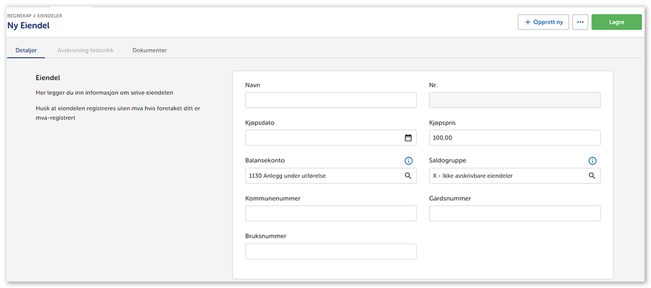Open the calendar picker for Kjøpsdato
The height and width of the screenshot is (288, 651).
[x=408, y=138]
